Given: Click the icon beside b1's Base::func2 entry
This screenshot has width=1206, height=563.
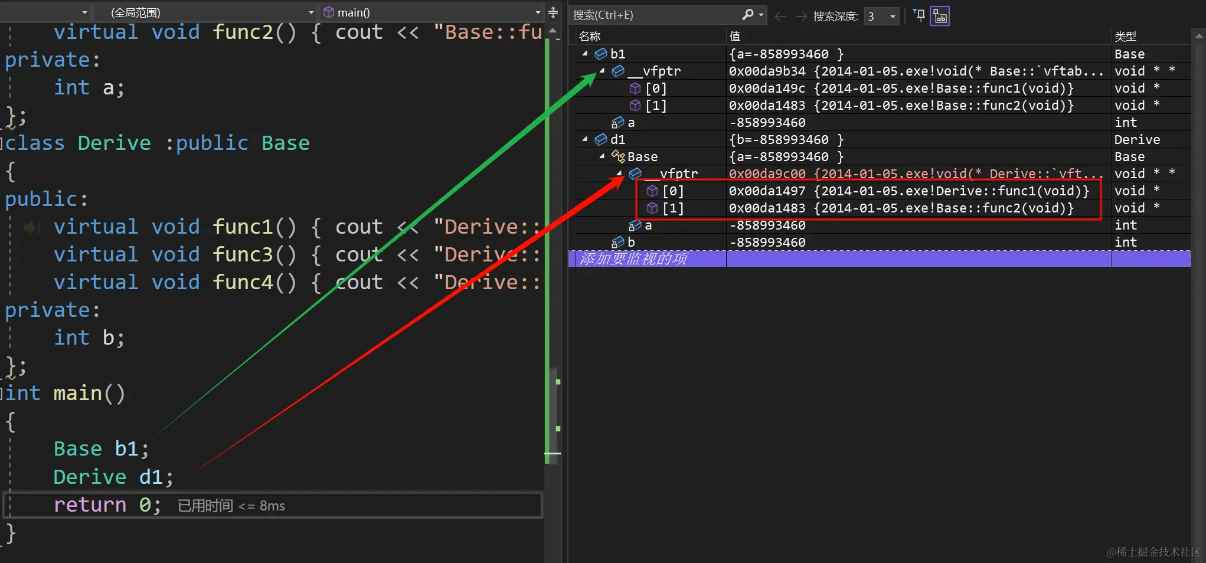Looking at the screenshot, I should (x=635, y=105).
